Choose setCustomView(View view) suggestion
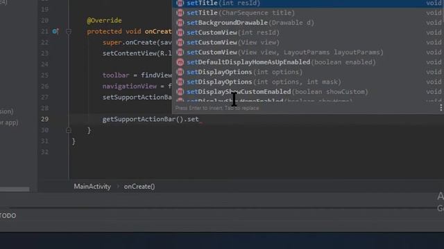The image size is (444, 249). tap(308, 42)
